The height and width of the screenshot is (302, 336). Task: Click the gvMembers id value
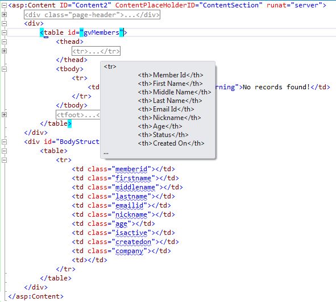(x=101, y=32)
